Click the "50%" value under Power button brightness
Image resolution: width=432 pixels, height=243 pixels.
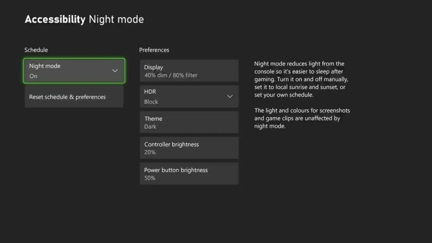[x=150, y=178]
